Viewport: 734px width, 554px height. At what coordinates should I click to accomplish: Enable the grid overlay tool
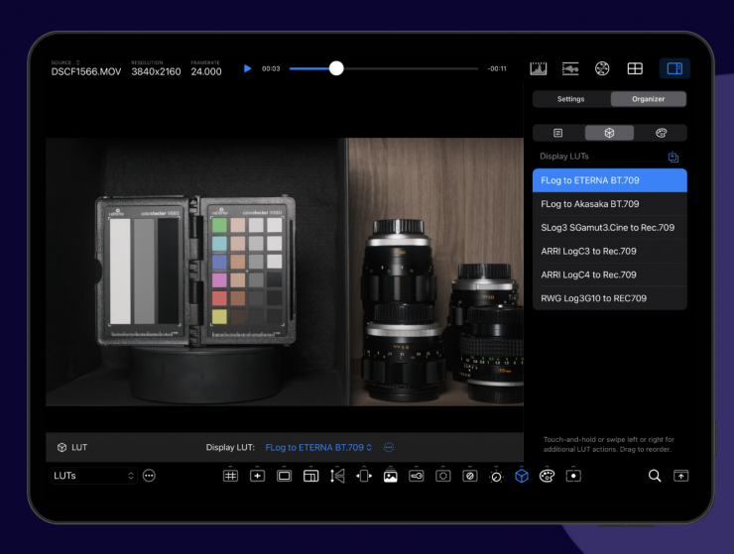(230, 476)
